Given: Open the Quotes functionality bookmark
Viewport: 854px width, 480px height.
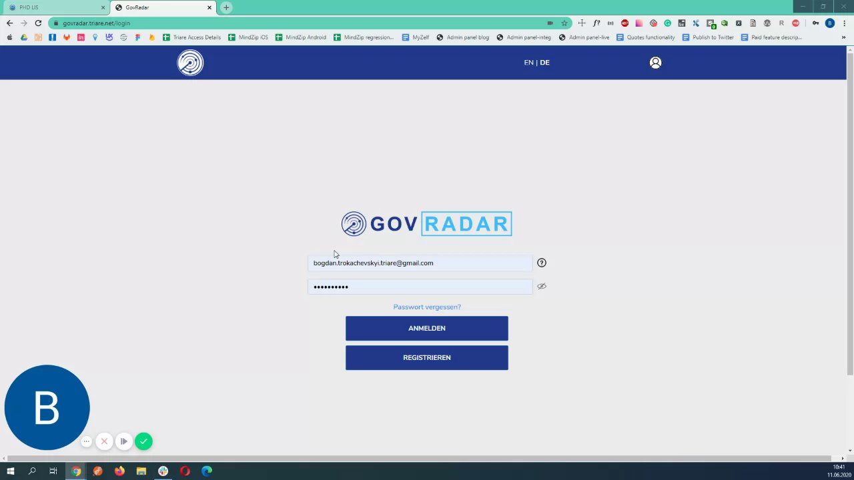Looking at the screenshot, I should (x=646, y=37).
